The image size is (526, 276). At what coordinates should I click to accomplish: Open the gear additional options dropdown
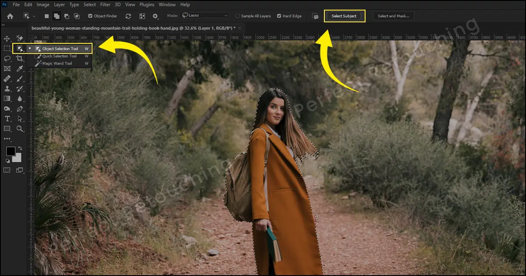tap(155, 16)
